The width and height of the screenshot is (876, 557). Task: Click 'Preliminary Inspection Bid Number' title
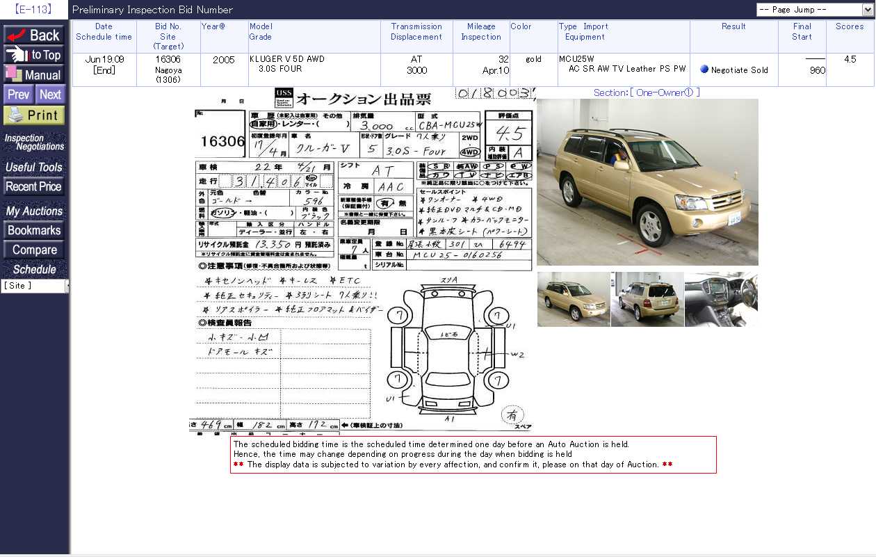[x=152, y=10]
